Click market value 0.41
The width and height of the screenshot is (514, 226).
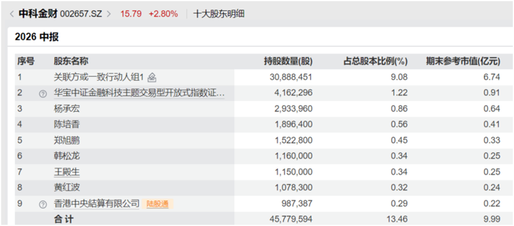(491, 124)
